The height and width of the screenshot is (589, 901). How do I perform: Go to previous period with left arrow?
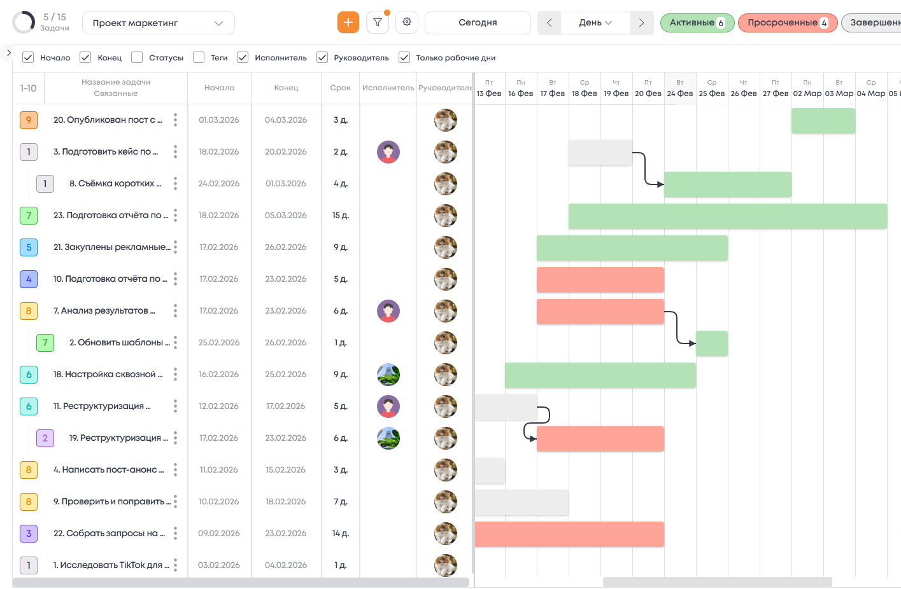549,23
